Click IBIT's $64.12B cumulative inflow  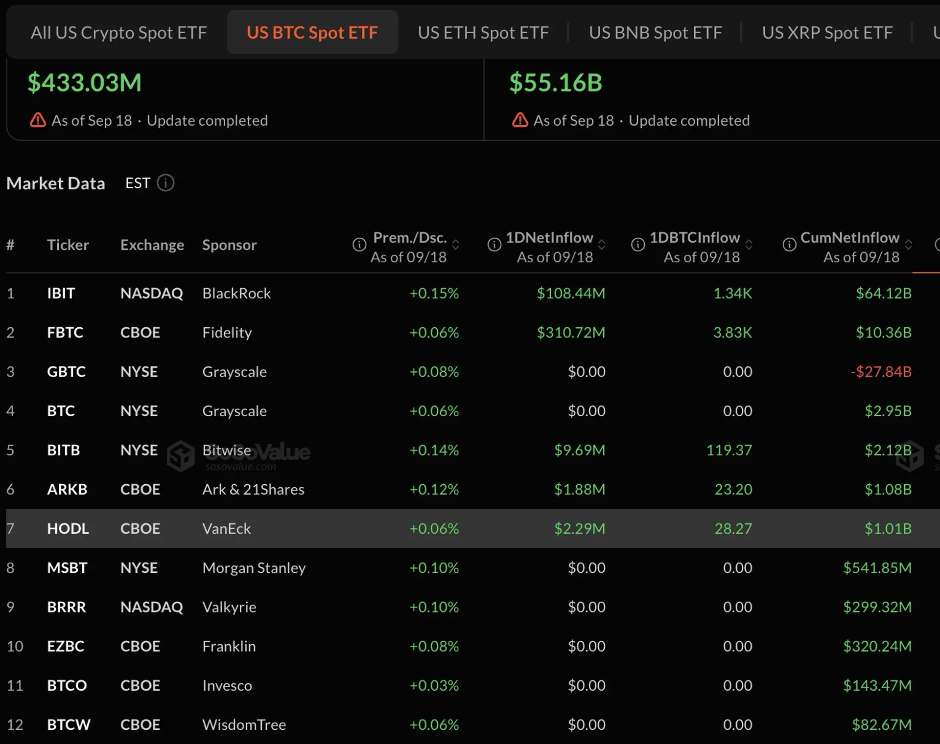coord(884,293)
